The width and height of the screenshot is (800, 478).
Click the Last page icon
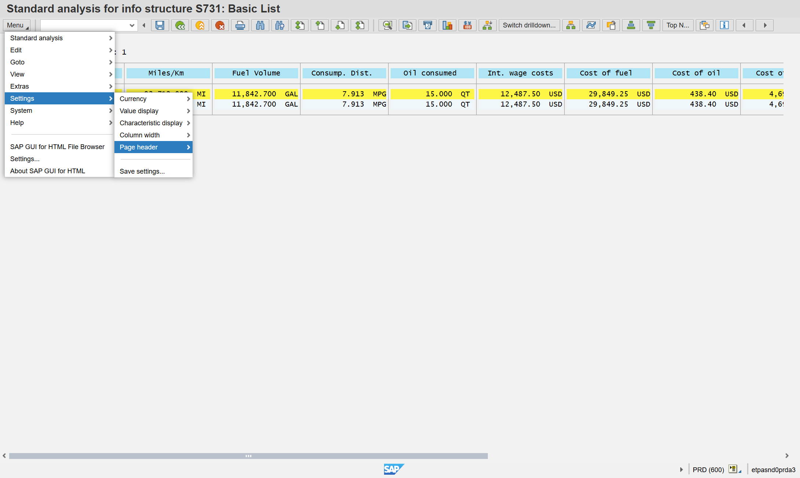(360, 25)
